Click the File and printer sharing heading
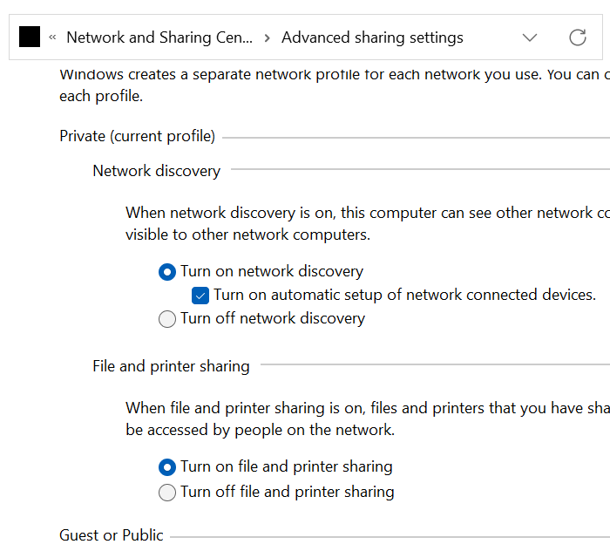The height and width of the screenshot is (551, 610). click(171, 366)
